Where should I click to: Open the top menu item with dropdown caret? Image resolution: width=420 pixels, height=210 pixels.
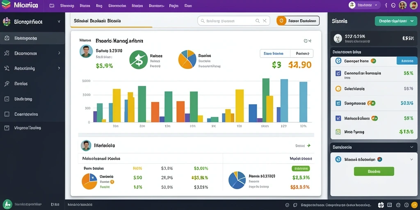156,5
